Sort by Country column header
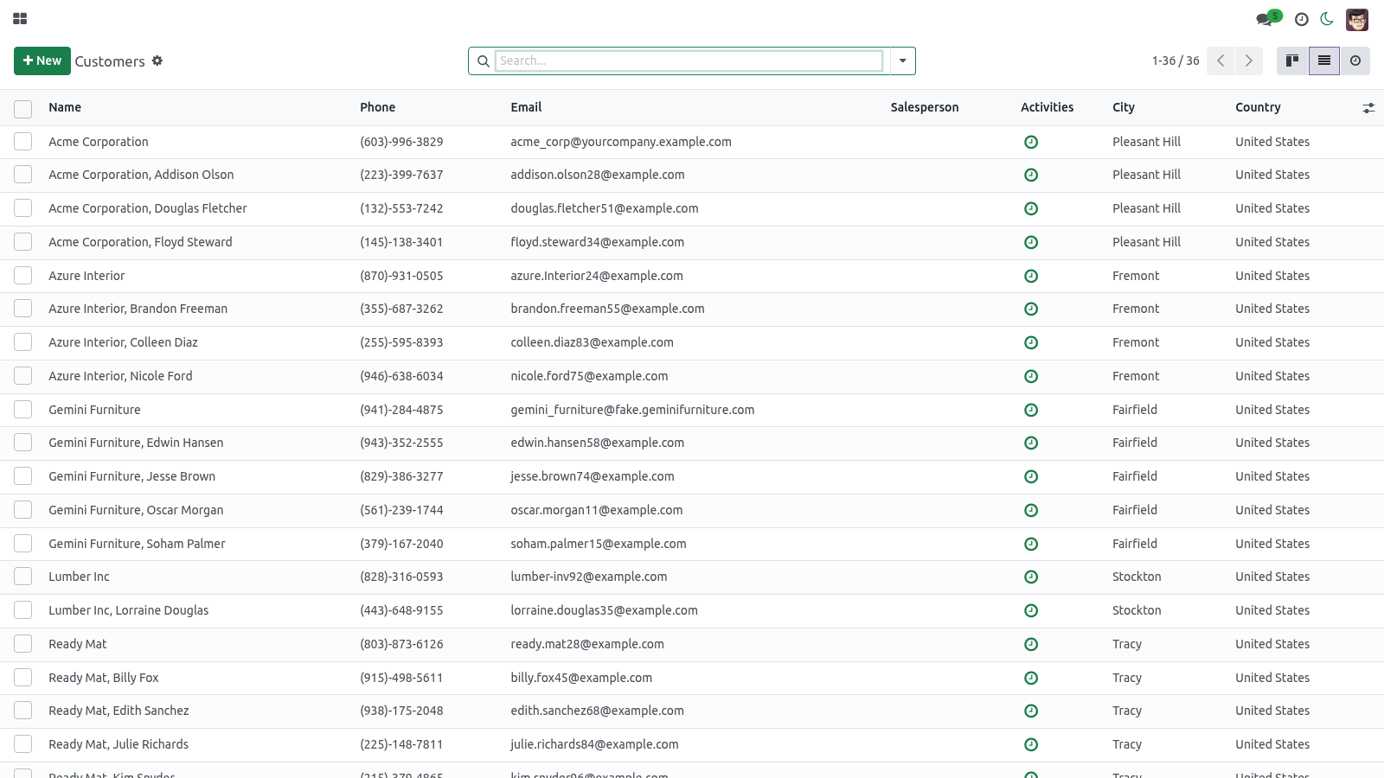This screenshot has width=1384, height=778. pyautogui.click(x=1258, y=107)
